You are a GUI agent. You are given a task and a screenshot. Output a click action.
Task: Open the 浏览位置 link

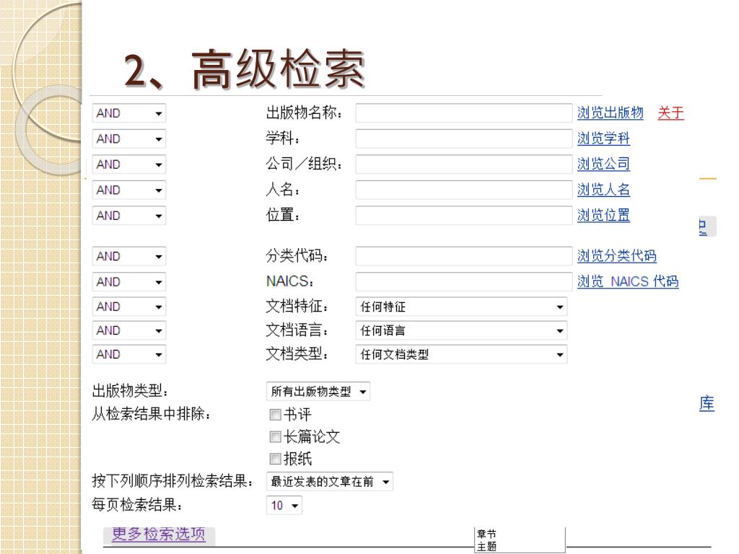click(x=604, y=215)
